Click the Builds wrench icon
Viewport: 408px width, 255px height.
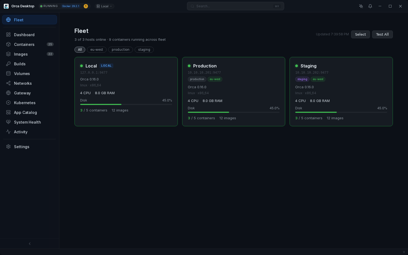pos(8,64)
